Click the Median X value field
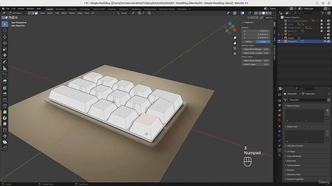 [x=256, y=31]
